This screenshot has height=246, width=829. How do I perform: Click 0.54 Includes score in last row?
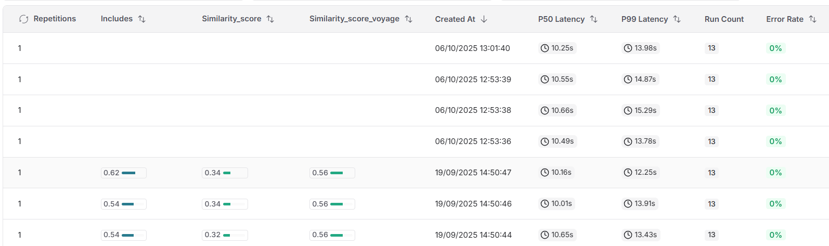(x=123, y=235)
